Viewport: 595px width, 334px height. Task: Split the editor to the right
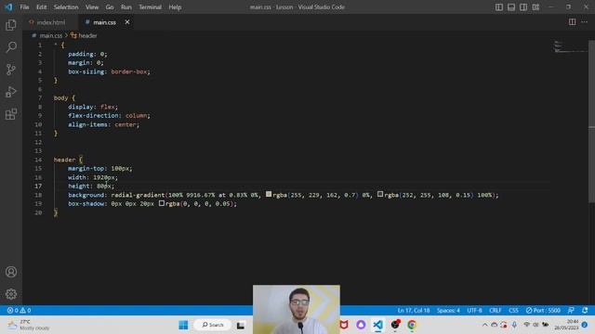pos(572,22)
